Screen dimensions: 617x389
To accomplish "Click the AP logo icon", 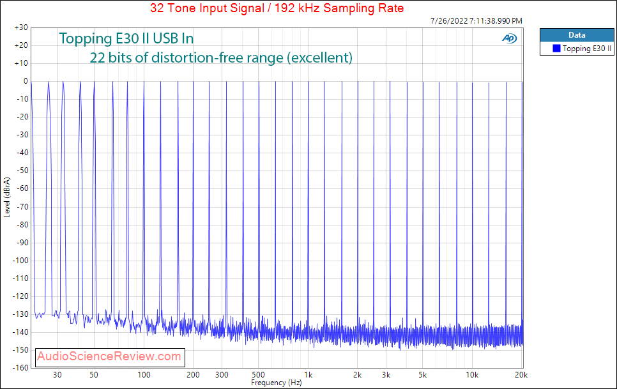I will click(509, 38).
